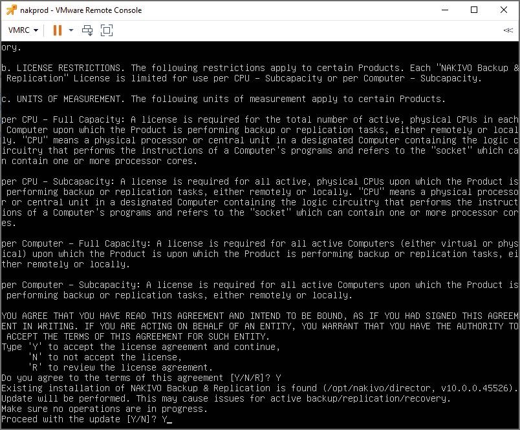
Task: Click the 'Make sure no operations are in progress.' line
Action: pyautogui.click(x=105, y=409)
